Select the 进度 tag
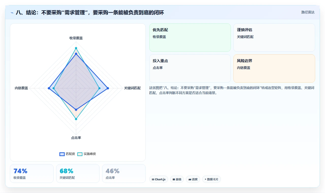The height and width of the screenshot is (193, 325). click(193, 179)
